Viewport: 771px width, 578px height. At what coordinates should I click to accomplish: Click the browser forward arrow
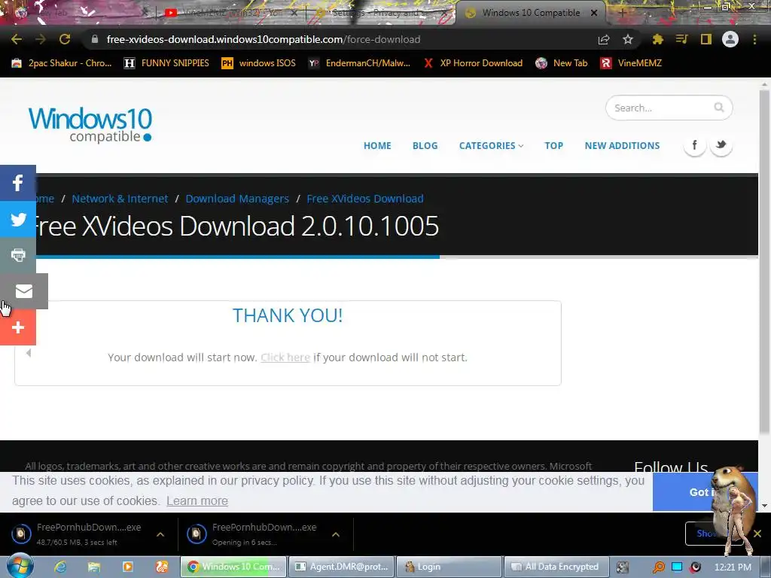pos(41,39)
